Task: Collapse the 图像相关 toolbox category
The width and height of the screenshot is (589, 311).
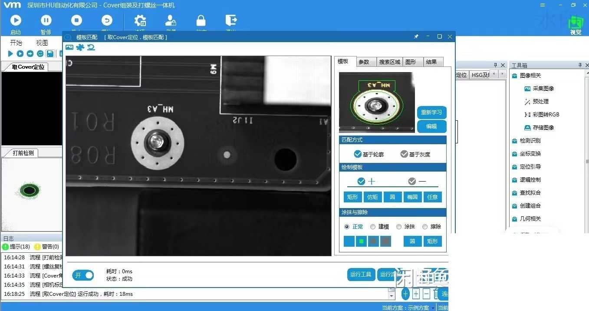Action: [527, 76]
